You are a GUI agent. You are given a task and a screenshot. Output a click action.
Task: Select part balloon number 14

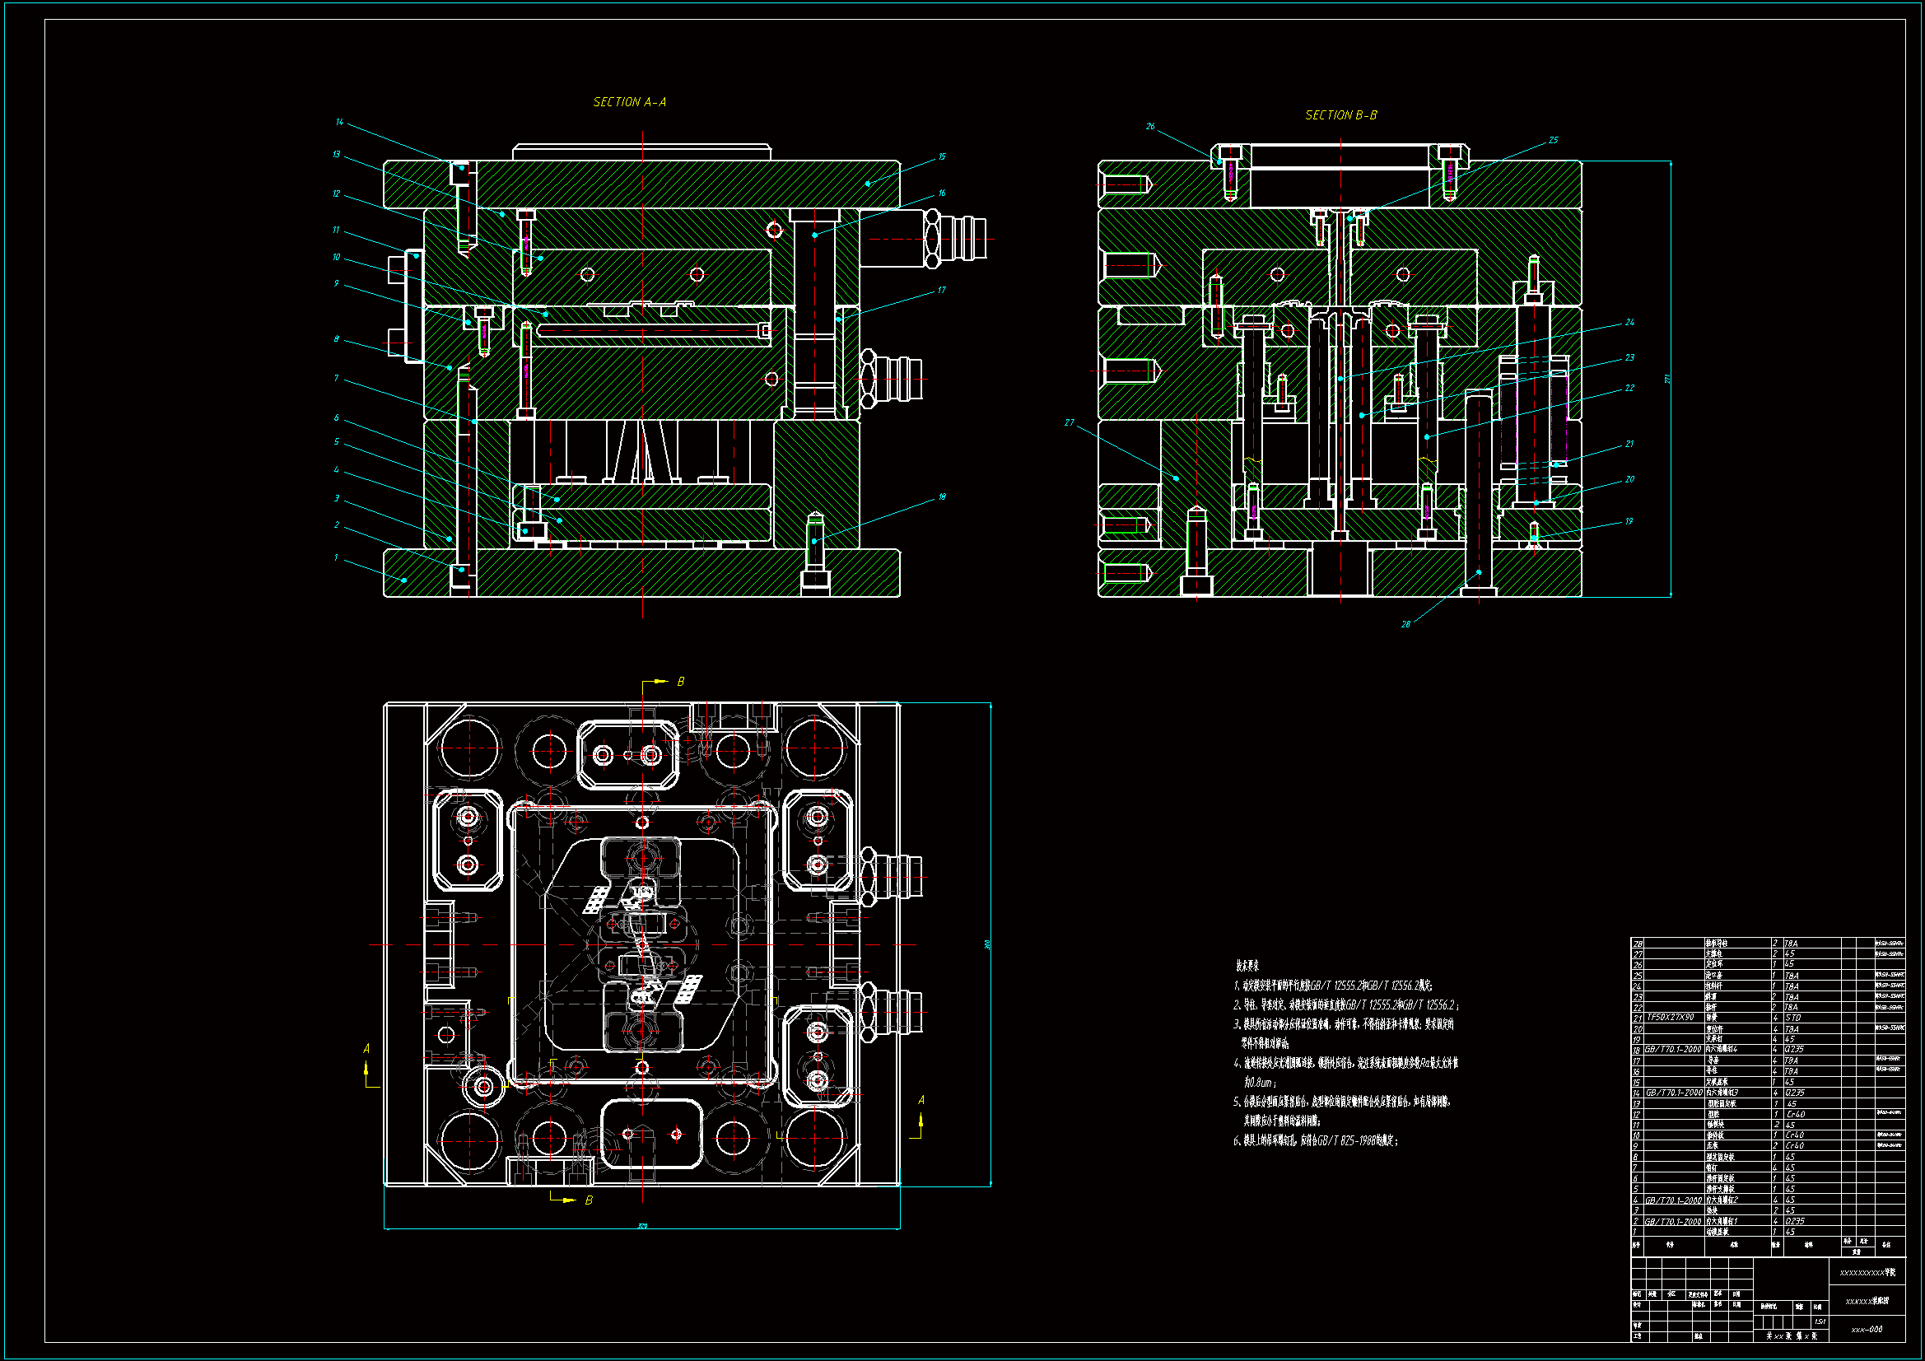pyautogui.click(x=339, y=123)
